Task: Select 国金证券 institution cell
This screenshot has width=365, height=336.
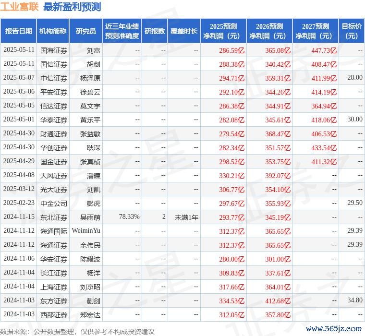Action: (54, 162)
